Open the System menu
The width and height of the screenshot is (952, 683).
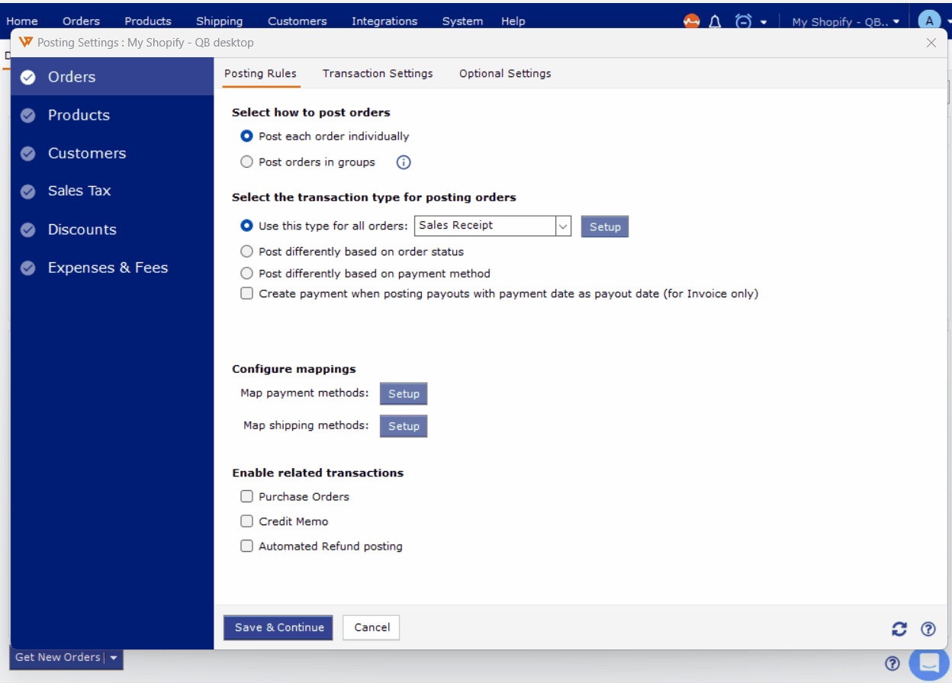click(x=462, y=21)
